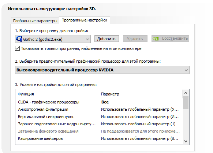Click the Вертикальный синхроимпульс parameter value
The image size is (213, 153).
[140, 117]
